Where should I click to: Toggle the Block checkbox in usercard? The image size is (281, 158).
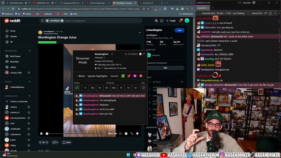point(78,76)
